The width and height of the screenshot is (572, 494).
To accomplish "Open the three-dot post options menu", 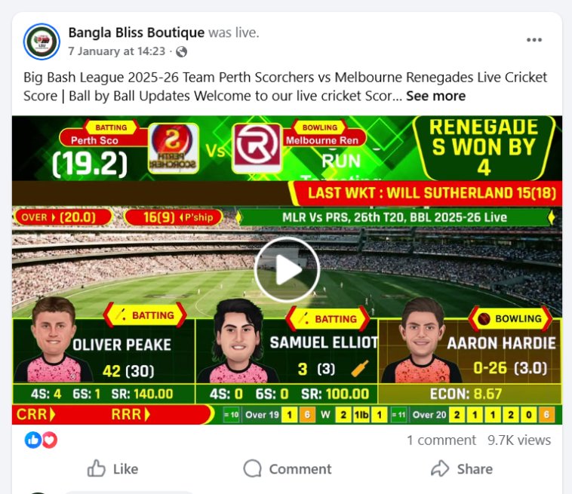I will [534, 40].
